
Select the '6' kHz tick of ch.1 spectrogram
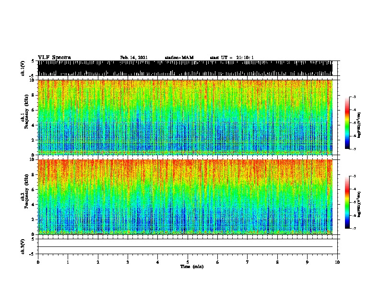33,110
